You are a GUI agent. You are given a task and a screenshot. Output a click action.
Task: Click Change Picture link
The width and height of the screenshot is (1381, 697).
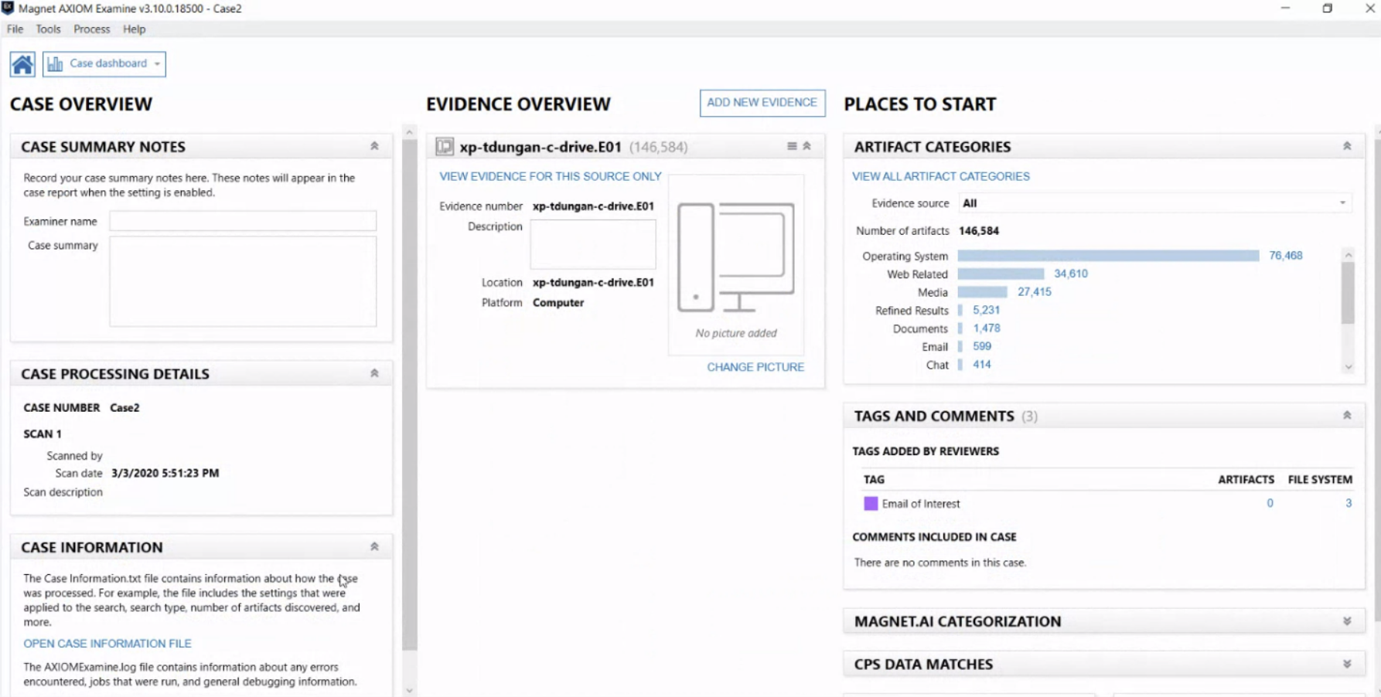(755, 367)
